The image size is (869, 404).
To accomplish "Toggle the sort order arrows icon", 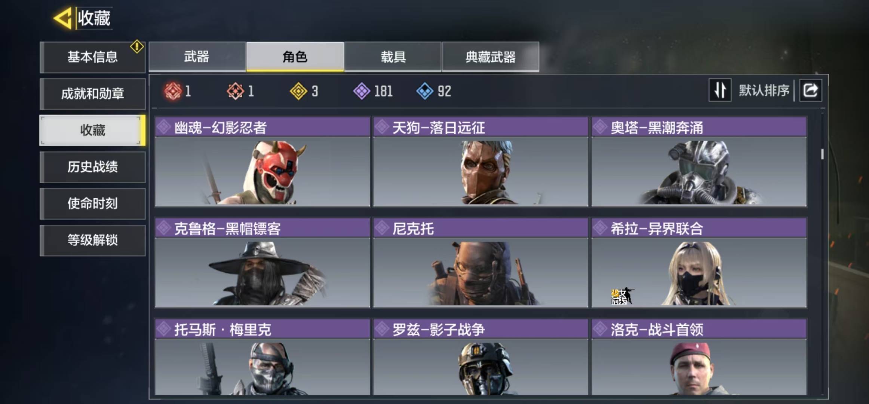I will pyautogui.click(x=720, y=90).
